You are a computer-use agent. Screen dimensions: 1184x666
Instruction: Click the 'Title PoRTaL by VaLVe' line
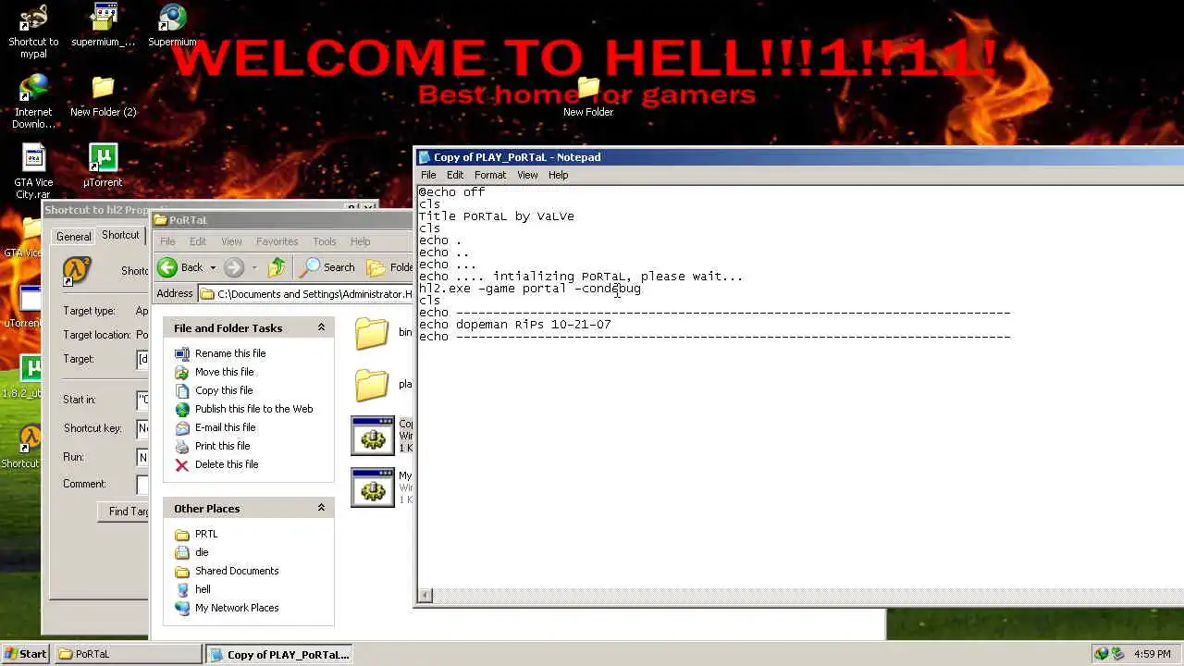(x=497, y=216)
